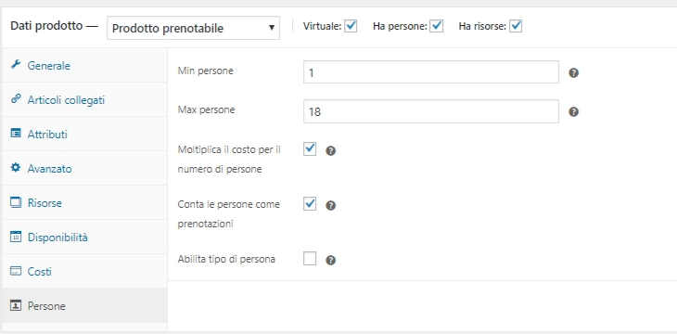Screen dimensions: 677x334
Task: Toggle the Ha persone checkbox
Action: point(437,26)
